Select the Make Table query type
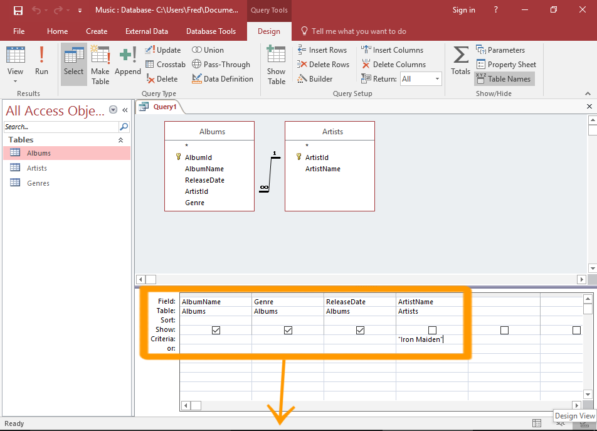 point(100,65)
